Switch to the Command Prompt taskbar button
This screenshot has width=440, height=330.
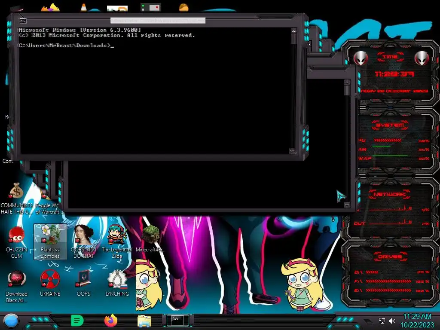click(178, 321)
